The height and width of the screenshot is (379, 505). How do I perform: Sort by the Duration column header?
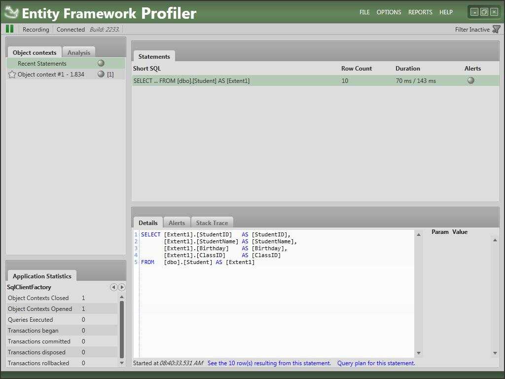(408, 68)
